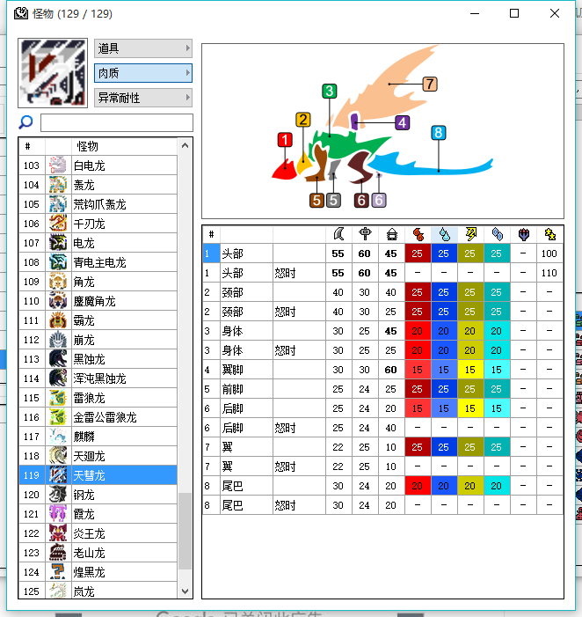Click blue tail marker 8 on diagram
The height and width of the screenshot is (617, 582).
pyautogui.click(x=438, y=133)
